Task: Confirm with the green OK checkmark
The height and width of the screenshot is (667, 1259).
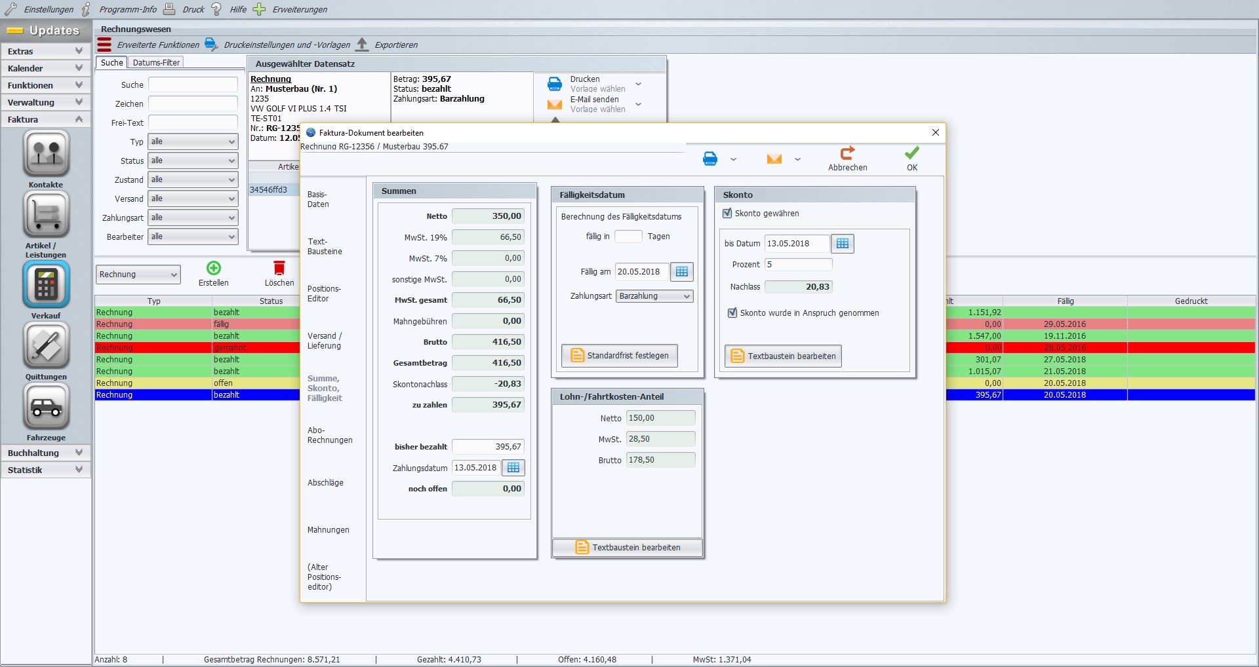Action: coord(912,153)
